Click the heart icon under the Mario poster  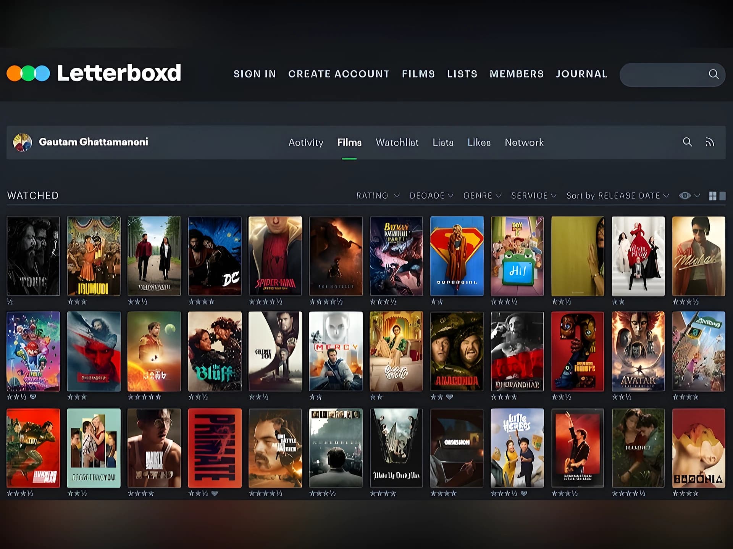tap(33, 397)
